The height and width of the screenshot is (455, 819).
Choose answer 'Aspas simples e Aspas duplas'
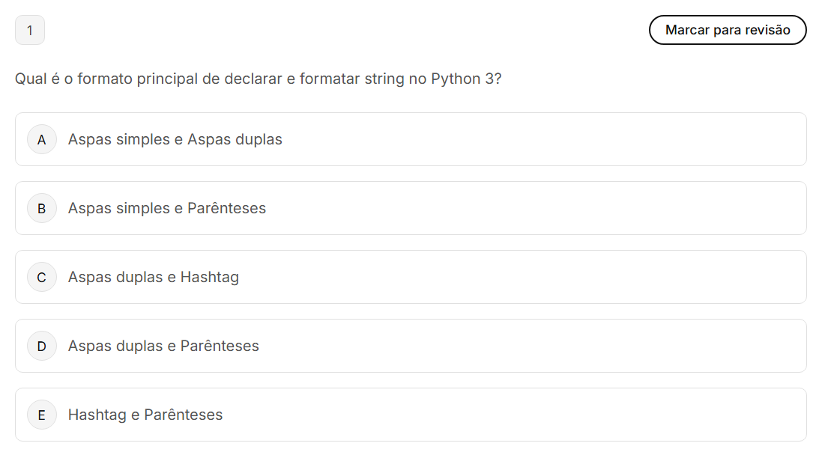point(175,139)
